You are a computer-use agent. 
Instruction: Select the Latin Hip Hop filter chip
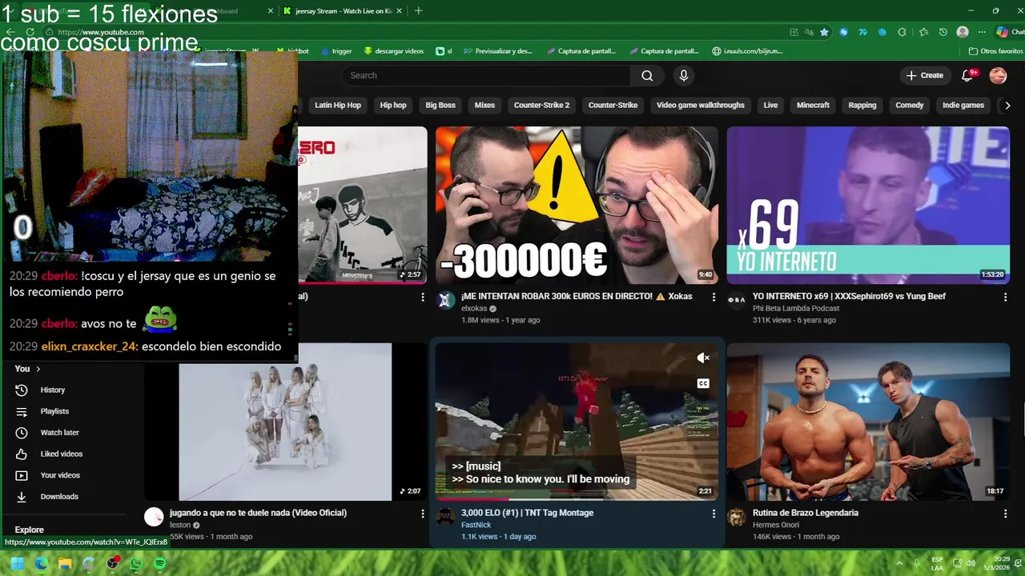[338, 105]
